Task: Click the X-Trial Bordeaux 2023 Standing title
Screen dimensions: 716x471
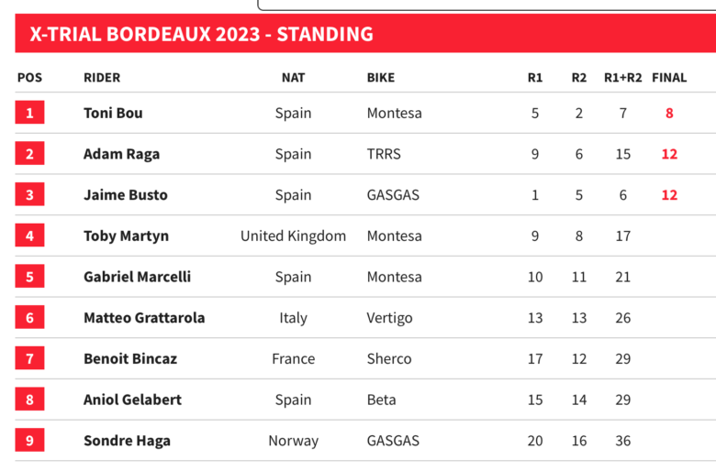Action: 202,35
